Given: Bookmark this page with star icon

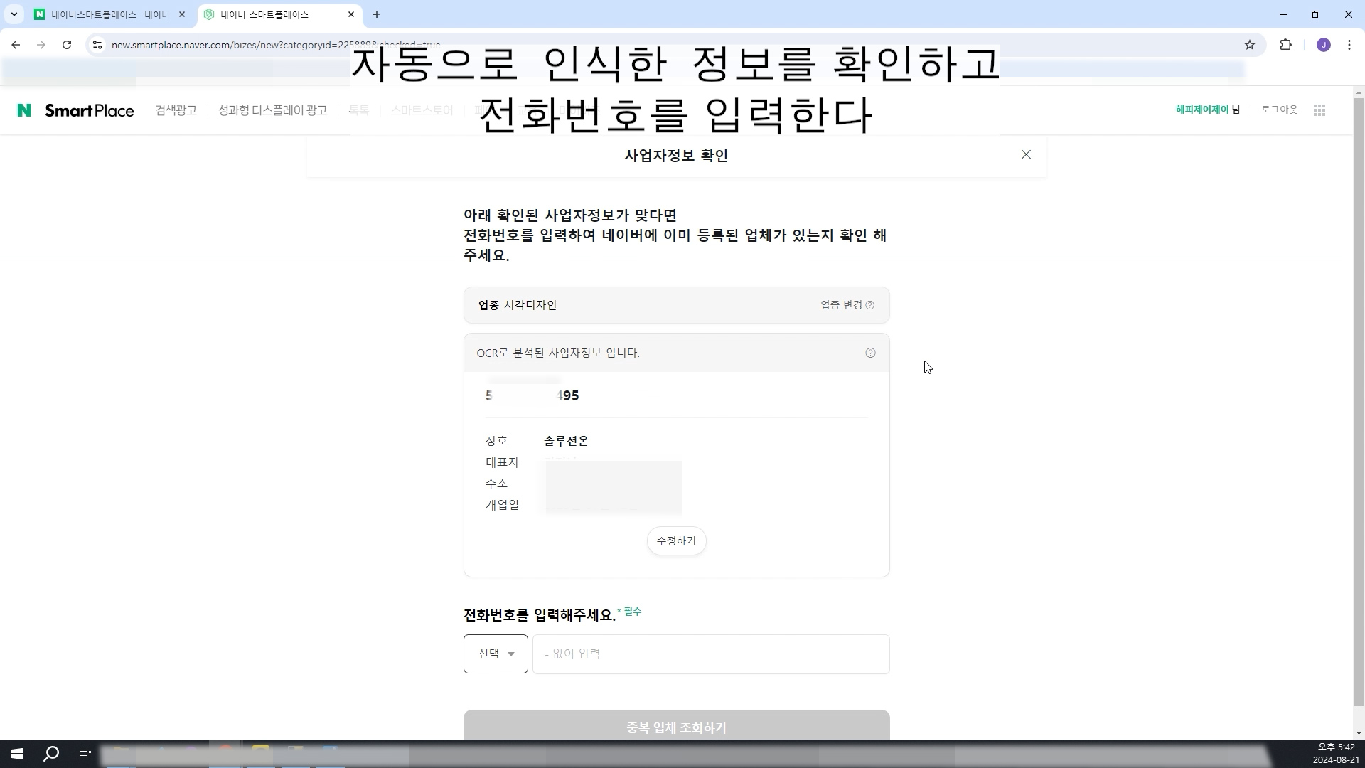Looking at the screenshot, I should 1250,45.
